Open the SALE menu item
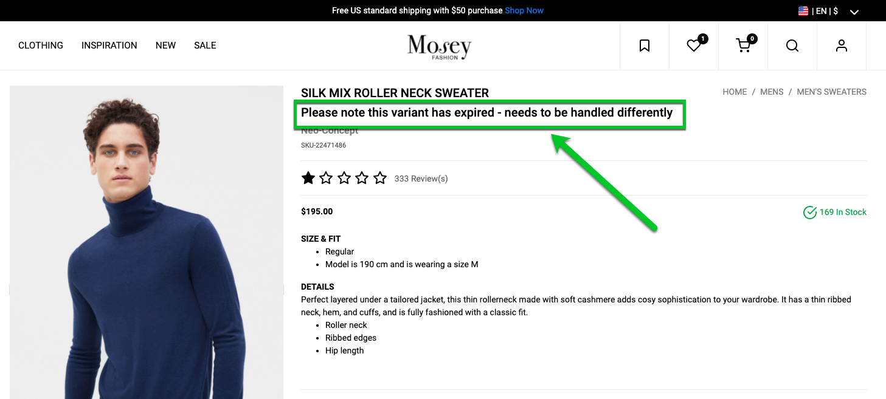Screen dimensions: 886x399 click(x=205, y=46)
